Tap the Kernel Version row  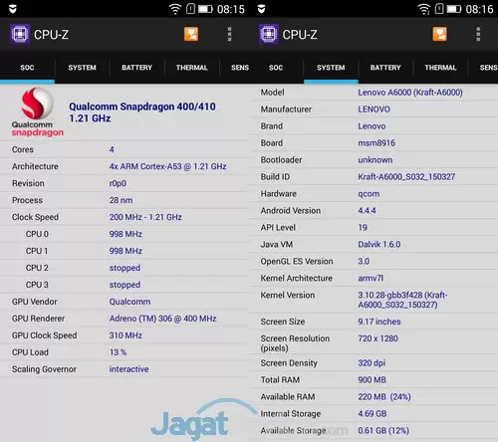373,300
